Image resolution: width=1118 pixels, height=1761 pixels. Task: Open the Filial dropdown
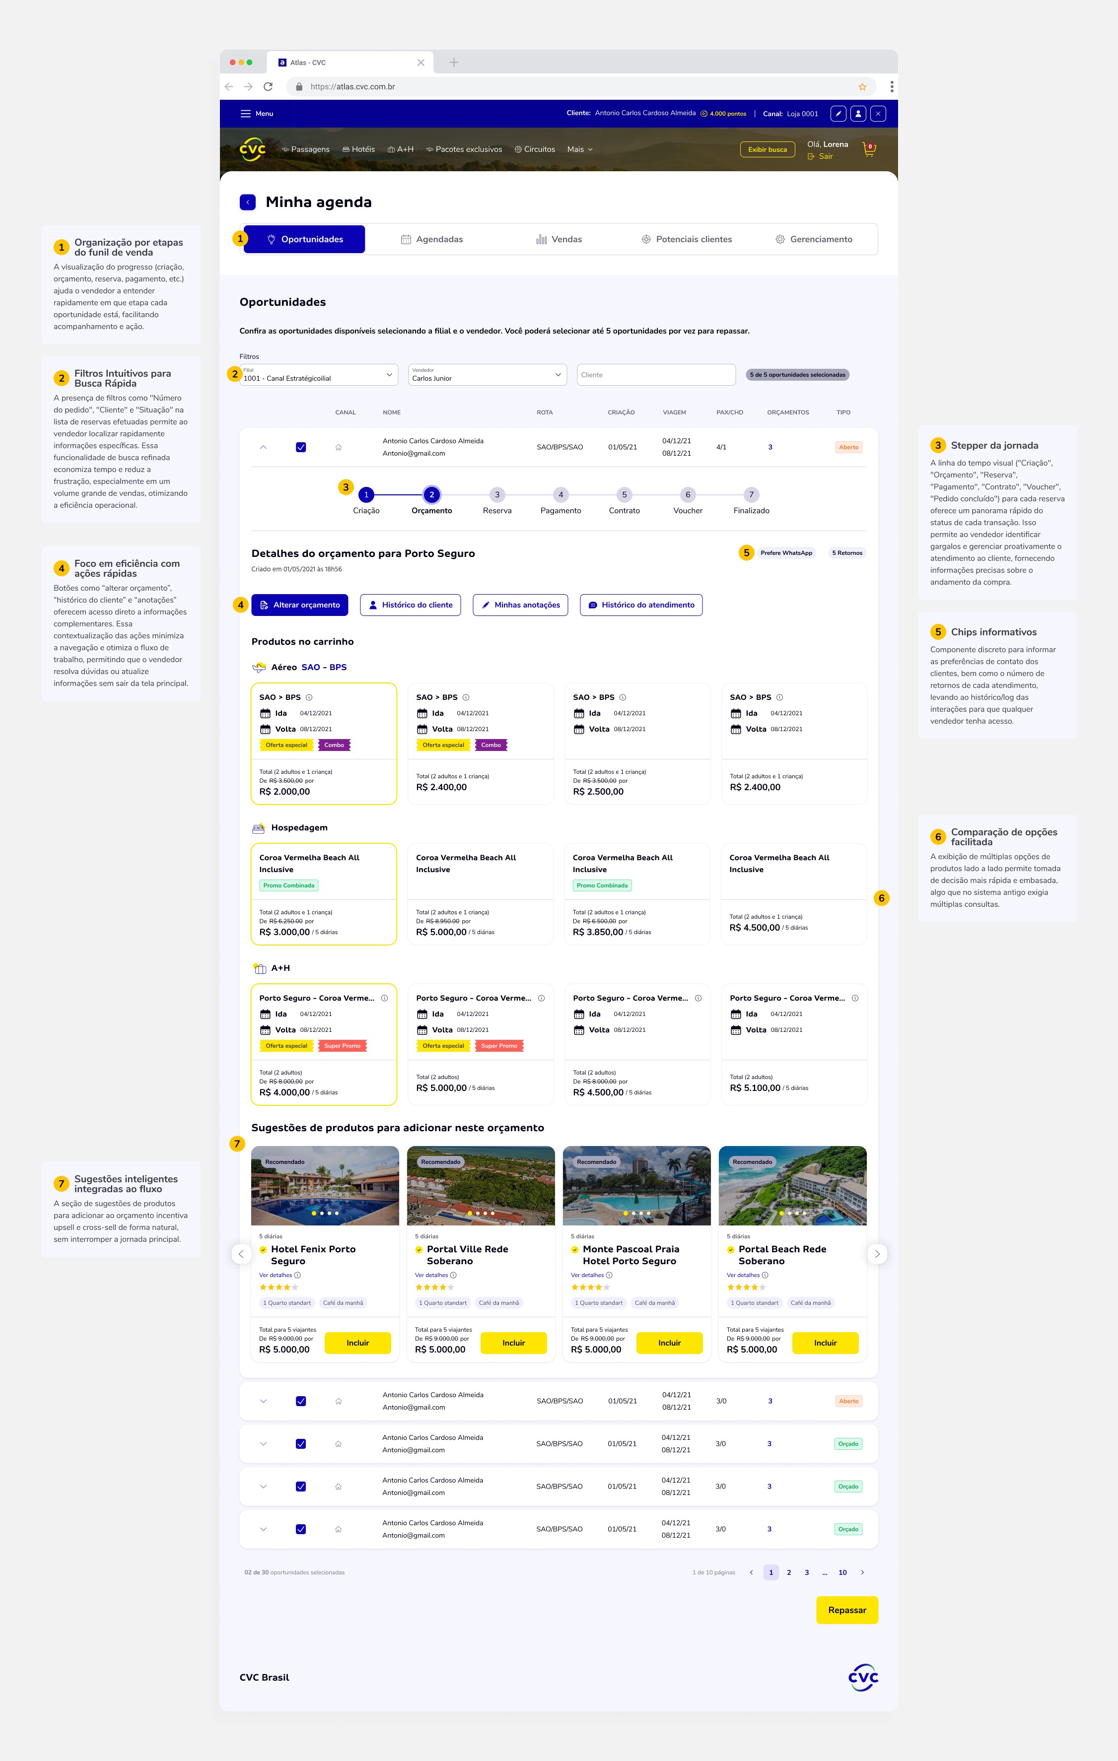(319, 374)
